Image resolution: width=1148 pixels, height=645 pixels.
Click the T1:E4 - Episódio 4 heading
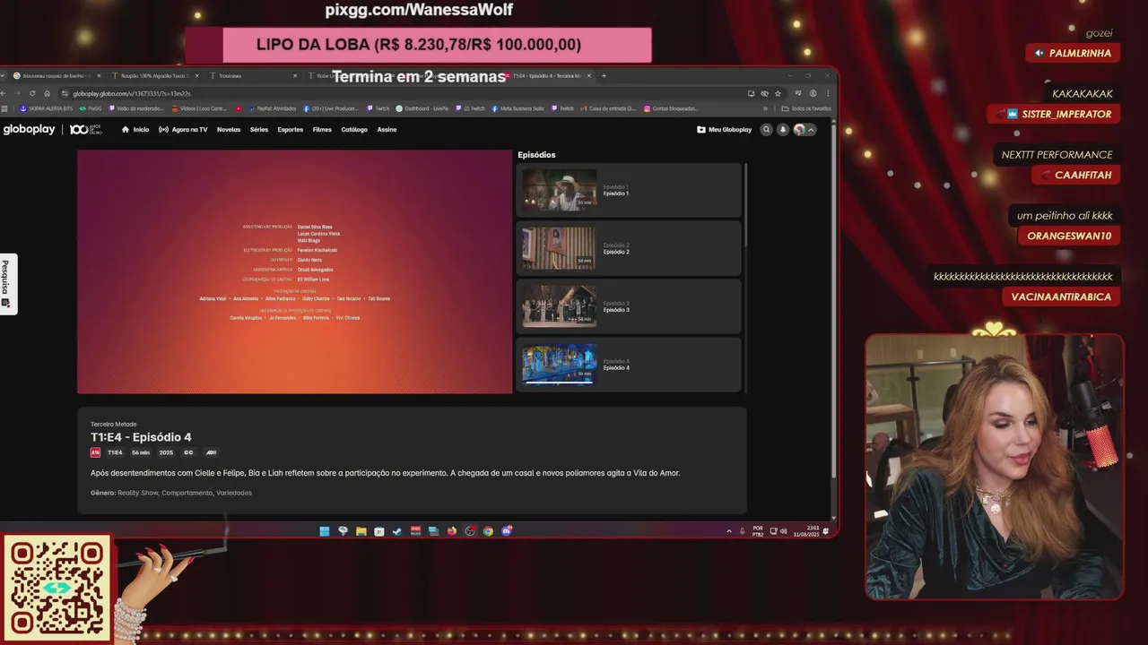(x=141, y=437)
